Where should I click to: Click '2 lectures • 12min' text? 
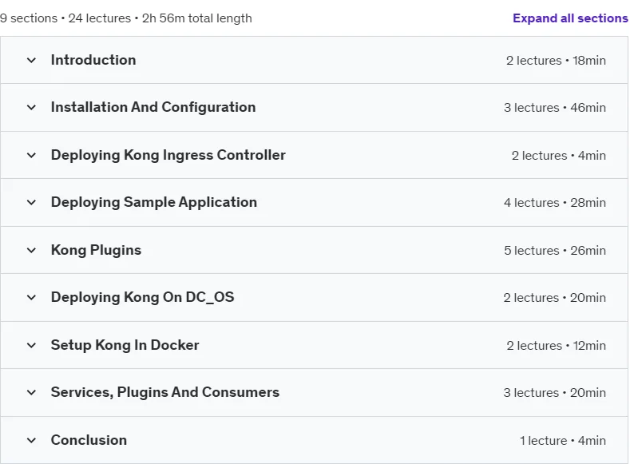(556, 346)
